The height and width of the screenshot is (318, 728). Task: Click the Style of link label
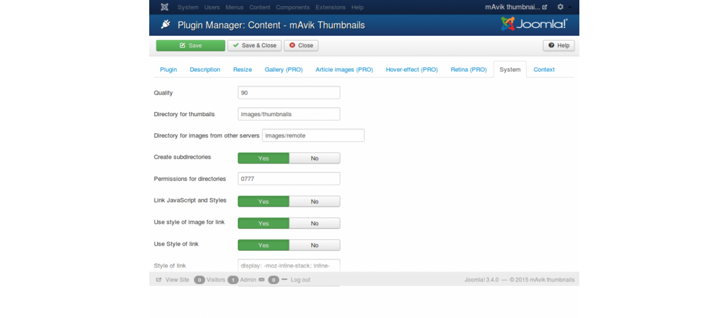tap(170, 265)
